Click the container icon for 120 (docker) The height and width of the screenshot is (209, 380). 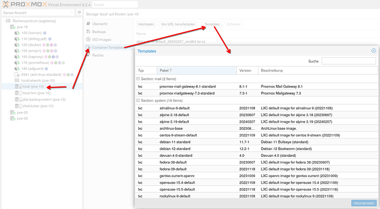(17, 45)
